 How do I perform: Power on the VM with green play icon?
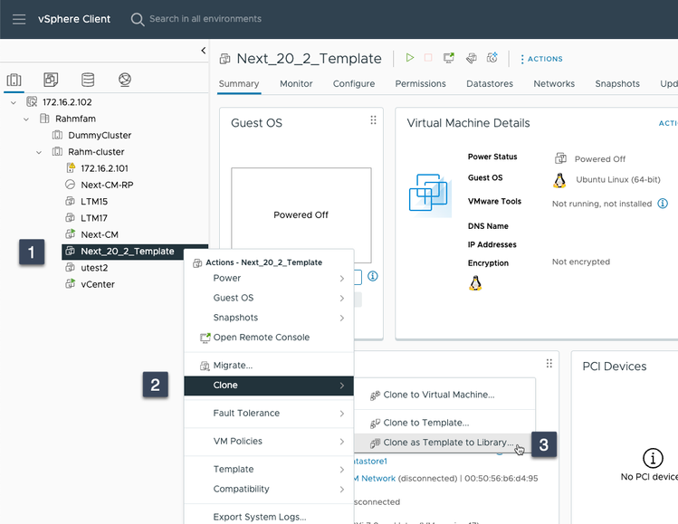(410, 58)
